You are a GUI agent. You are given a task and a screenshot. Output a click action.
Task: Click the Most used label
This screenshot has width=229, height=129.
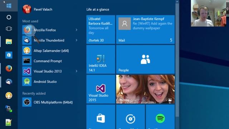(30, 21)
